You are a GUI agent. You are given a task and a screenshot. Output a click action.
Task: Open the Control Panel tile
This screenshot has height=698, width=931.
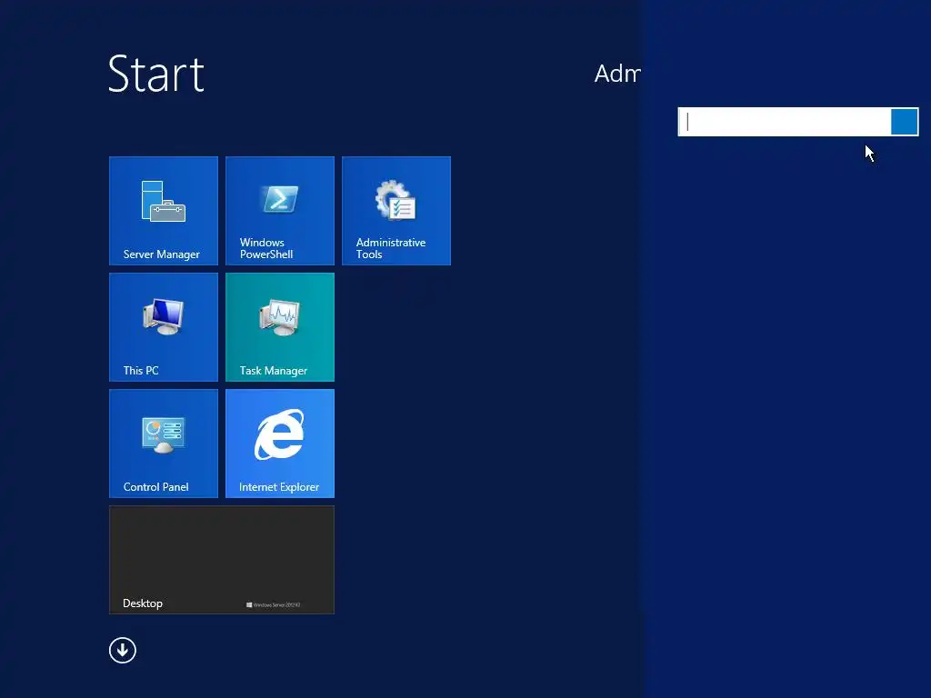(164, 444)
